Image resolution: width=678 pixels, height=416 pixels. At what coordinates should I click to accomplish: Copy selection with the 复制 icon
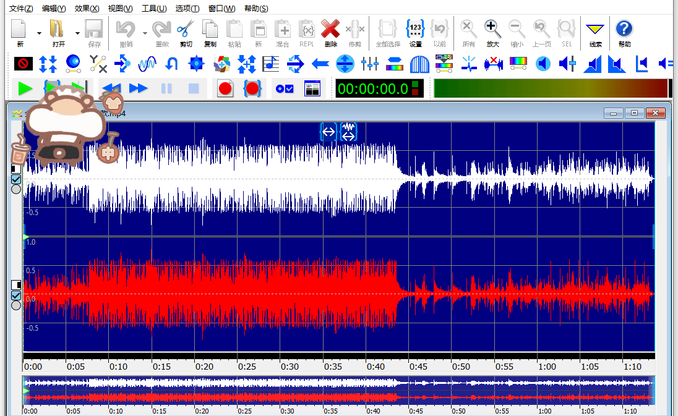pyautogui.click(x=210, y=33)
